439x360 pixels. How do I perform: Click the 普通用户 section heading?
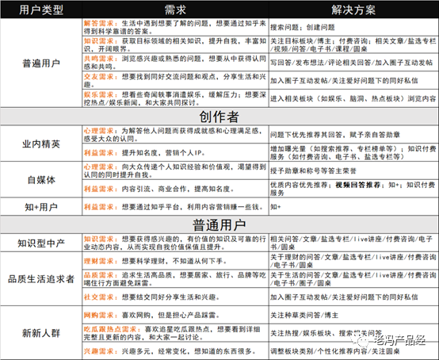point(219,224)
